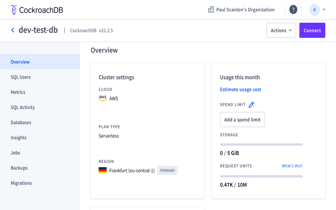Open Insights in the sidebar
336x210 pixels.
40,137
